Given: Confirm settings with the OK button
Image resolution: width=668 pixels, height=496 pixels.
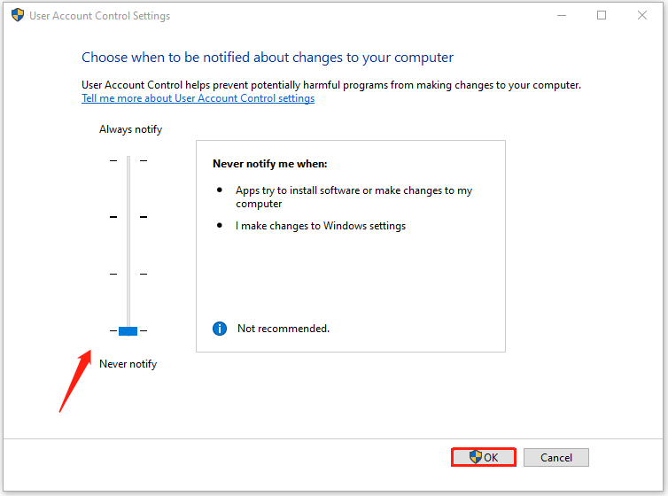Looking at the screenshot, I should pos(484,457).
